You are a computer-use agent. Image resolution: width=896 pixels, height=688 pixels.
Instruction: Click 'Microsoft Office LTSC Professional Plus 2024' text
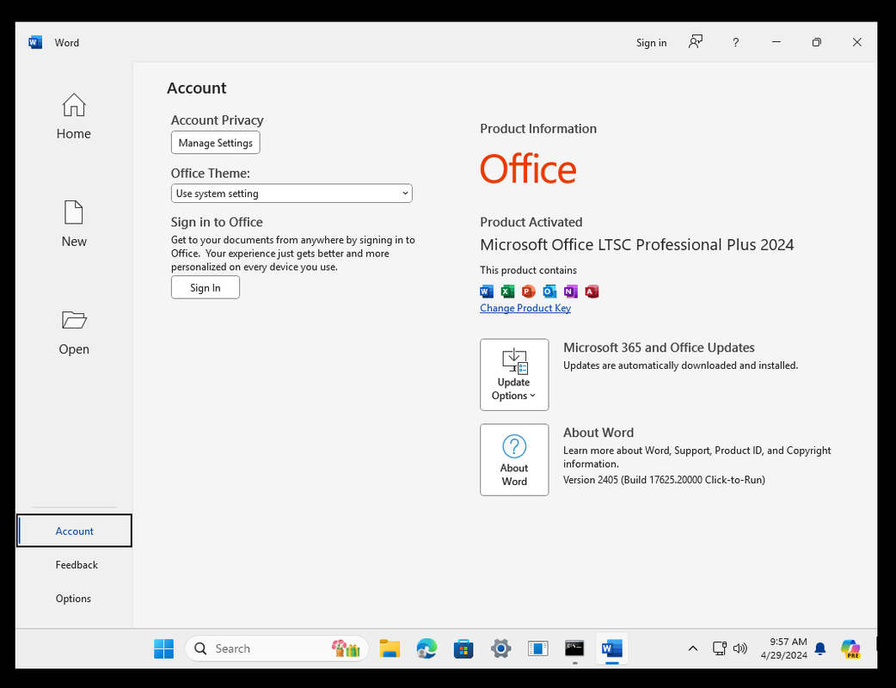tap(636, 244)
